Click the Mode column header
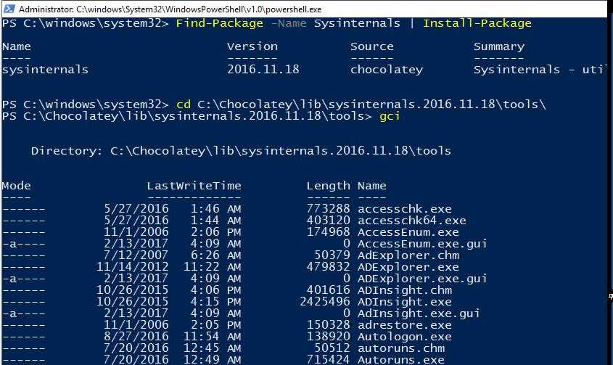 pos(16,186)
